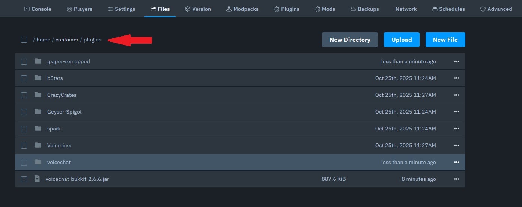This screenshot has height=207, width=522.
Task: Open the ellipsis menu for voicechat-bukkit-2.6.6.jar
Action: tap(456, 179)
